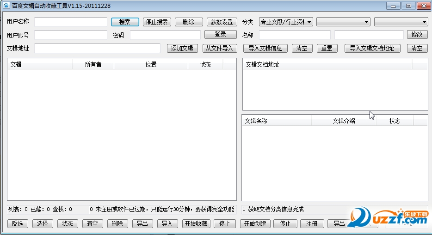Click the 导入文辑文档地址 button
This screenshot has width=432, height=235.
pos(372,49)
